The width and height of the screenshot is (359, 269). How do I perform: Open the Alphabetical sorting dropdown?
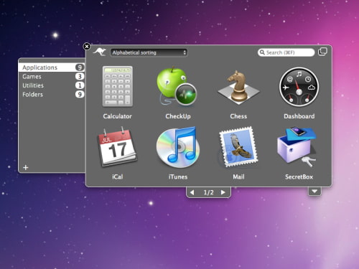149,52
